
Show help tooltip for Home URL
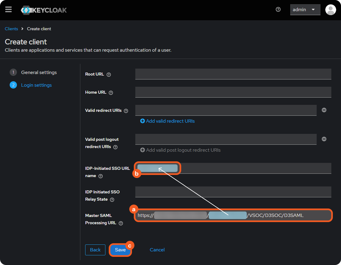[x=111, y=93]
